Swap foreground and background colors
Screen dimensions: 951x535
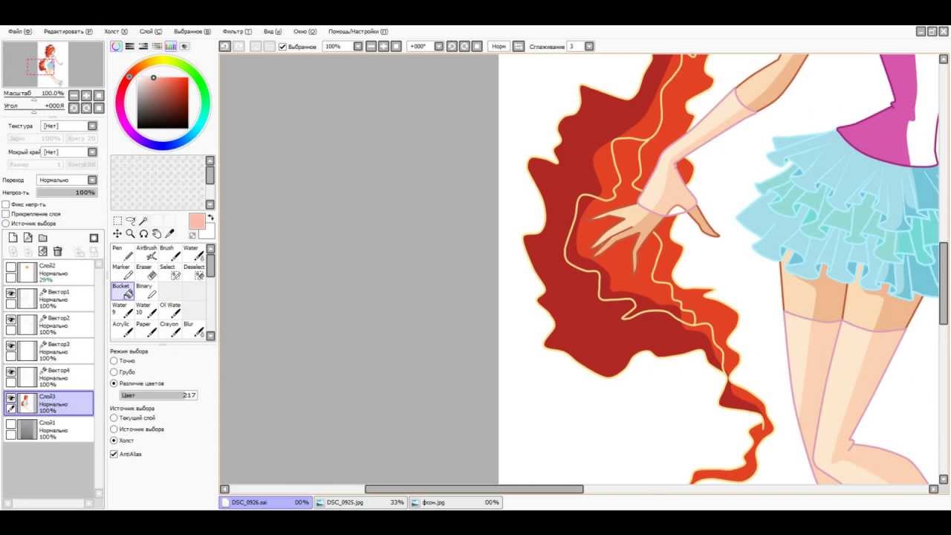click(x=210, y=218)
